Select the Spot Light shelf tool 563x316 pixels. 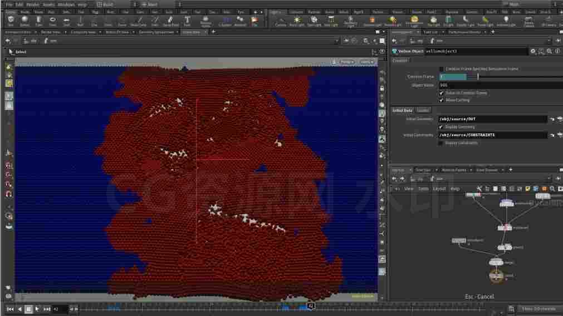point(314,21)
